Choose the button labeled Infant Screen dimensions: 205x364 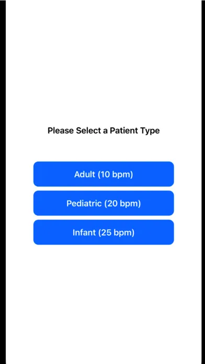tap(104, 232)
